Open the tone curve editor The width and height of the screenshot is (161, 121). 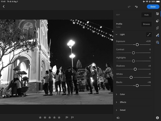[x=149, y=35]
